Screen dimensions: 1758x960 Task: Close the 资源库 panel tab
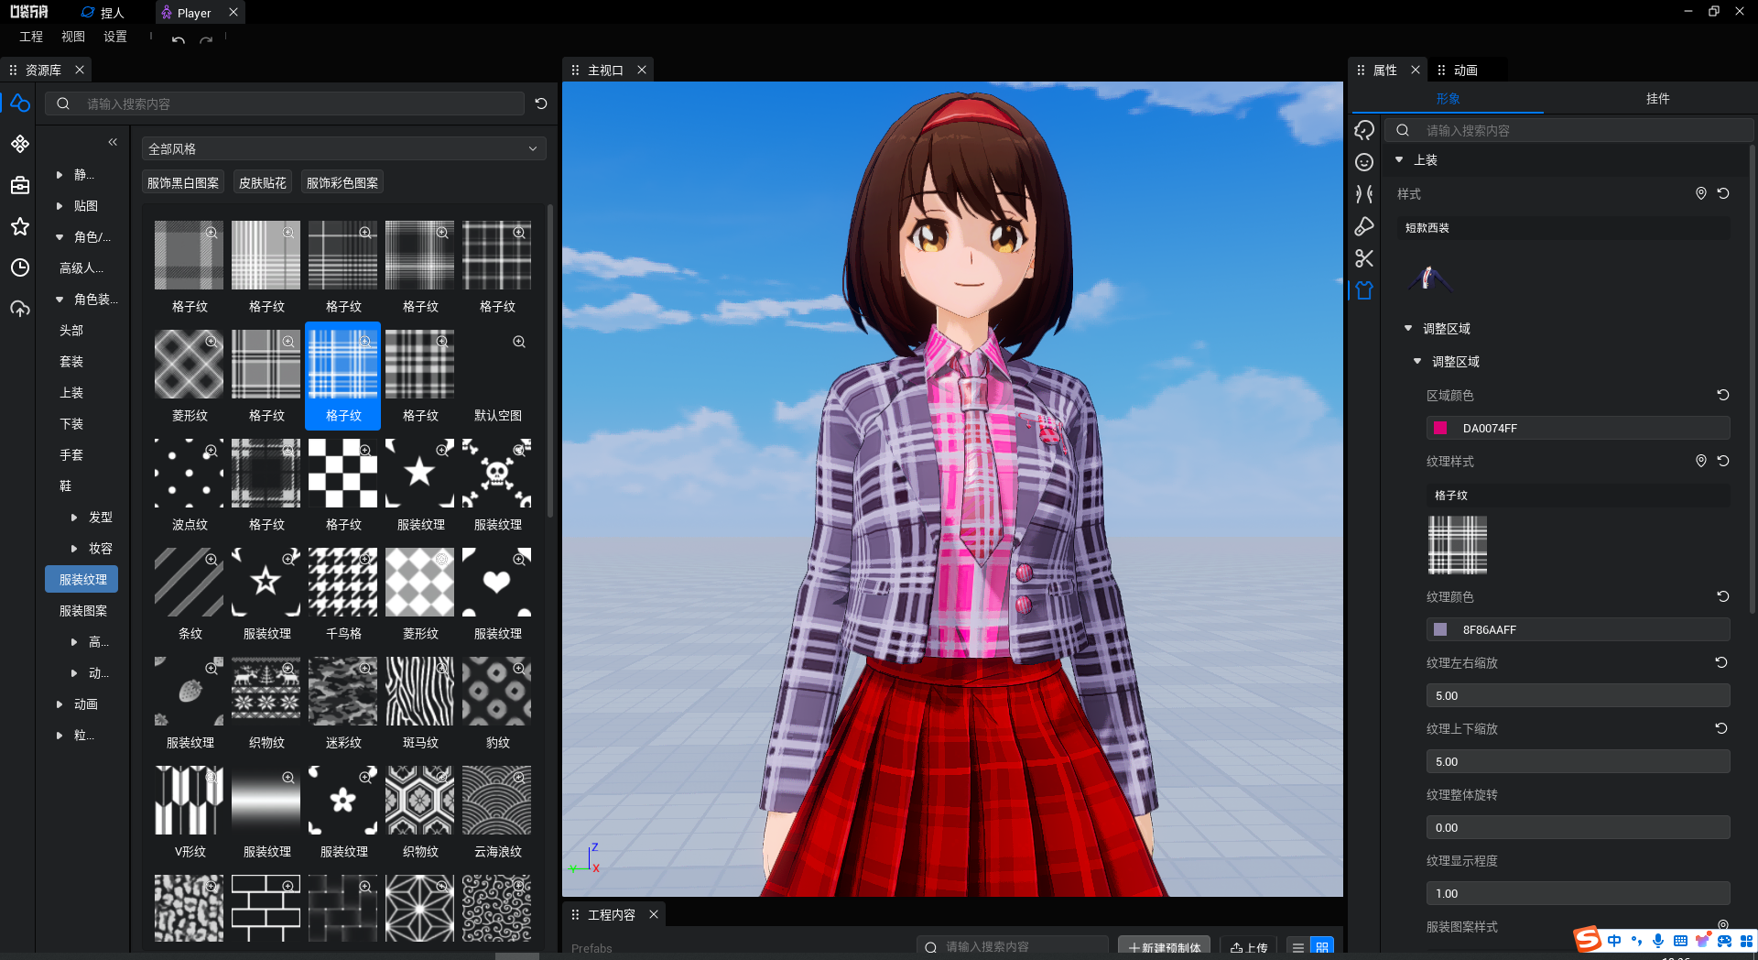point(80,70)
